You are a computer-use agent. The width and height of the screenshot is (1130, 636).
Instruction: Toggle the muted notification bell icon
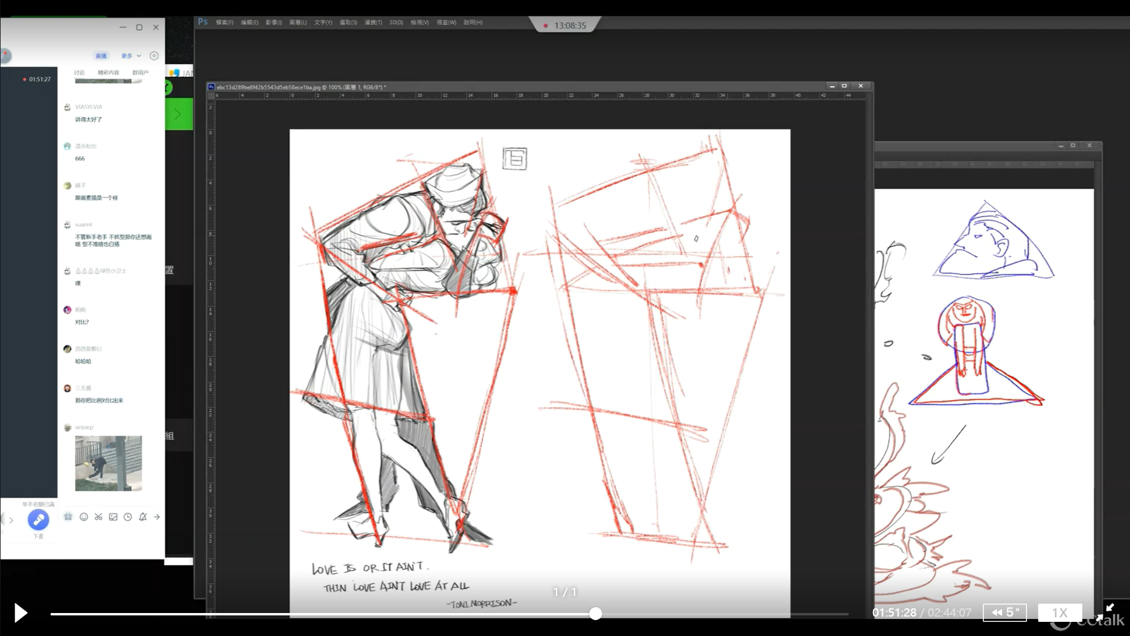pyautogui.click(x=142, y=516)
